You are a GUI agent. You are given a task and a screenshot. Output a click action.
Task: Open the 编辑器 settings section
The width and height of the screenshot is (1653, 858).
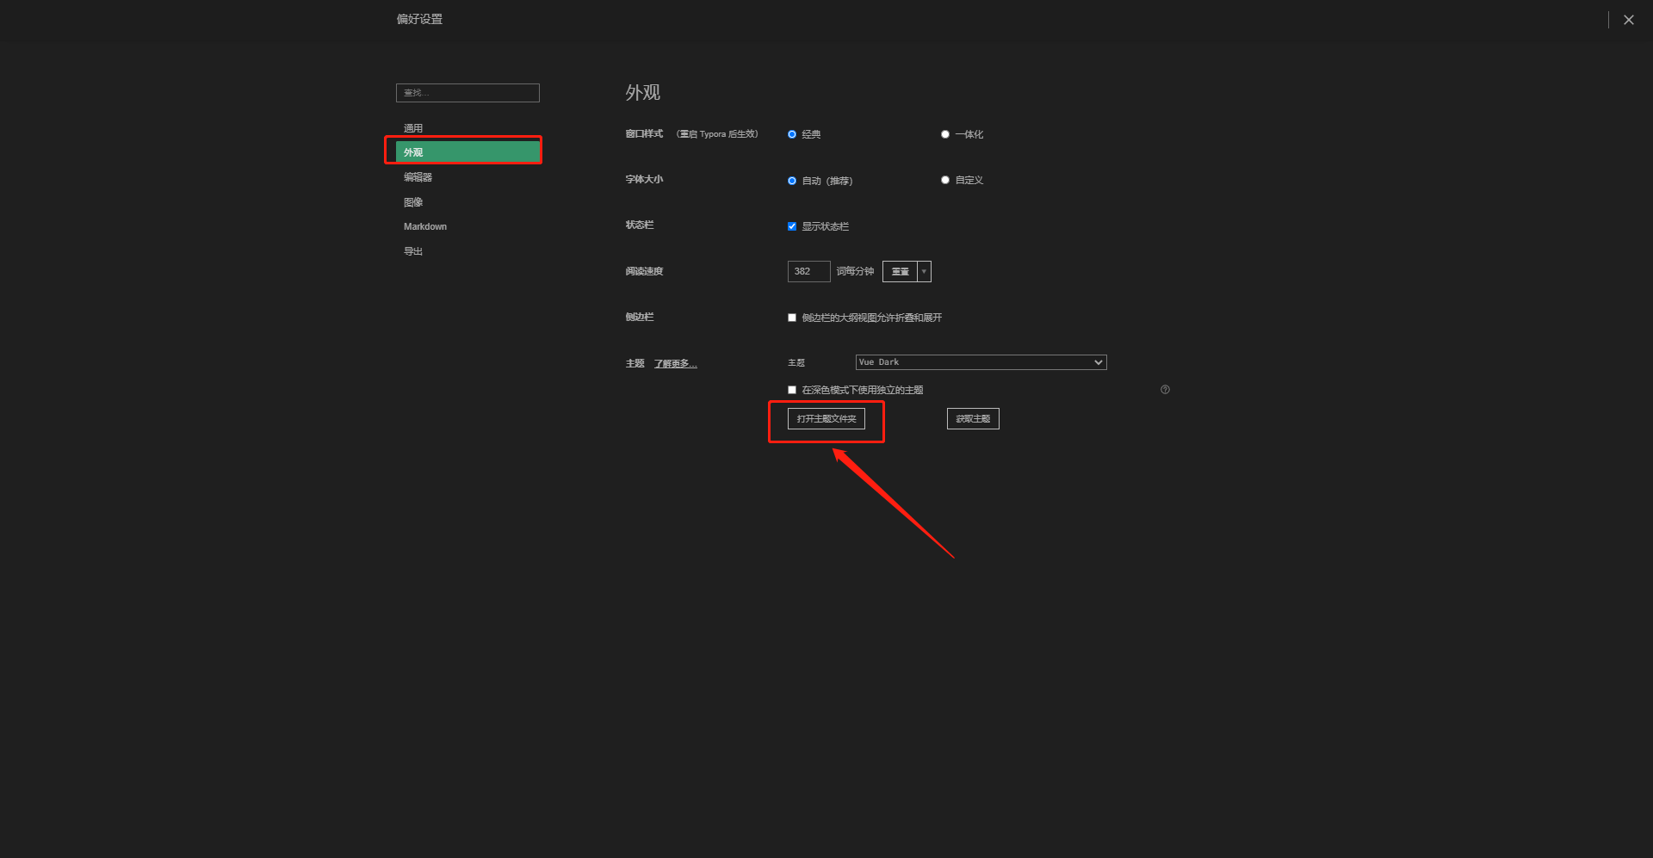[x=417, y=176]
